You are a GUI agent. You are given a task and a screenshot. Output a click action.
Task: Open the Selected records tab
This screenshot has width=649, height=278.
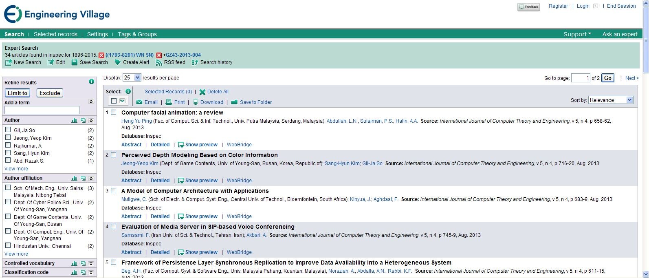(55, 34)
